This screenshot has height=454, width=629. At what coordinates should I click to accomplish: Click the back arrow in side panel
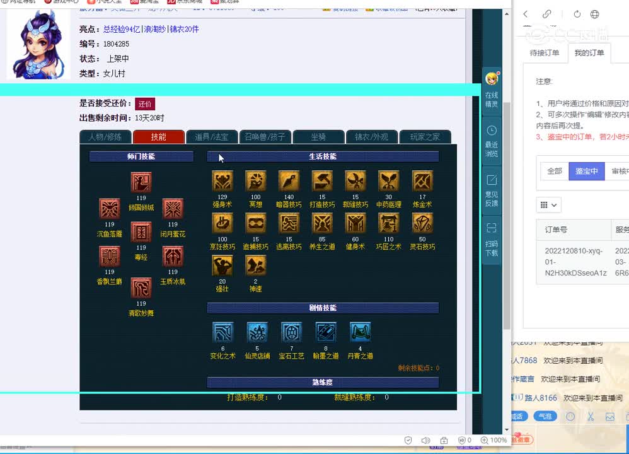click(x=526, y=14)
